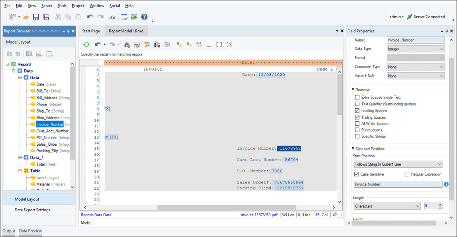Tick the Regular Expression checkbox
Viewport: 457px width, 237px height.
[407, 174]
